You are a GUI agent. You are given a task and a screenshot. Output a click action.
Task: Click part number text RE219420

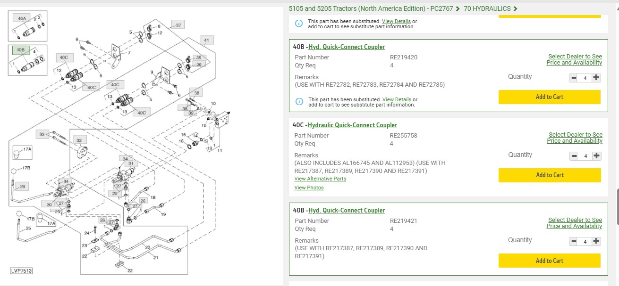[404, 57]
